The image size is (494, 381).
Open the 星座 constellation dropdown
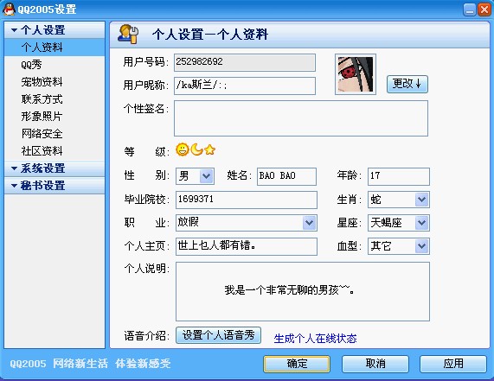coord(422,223)
